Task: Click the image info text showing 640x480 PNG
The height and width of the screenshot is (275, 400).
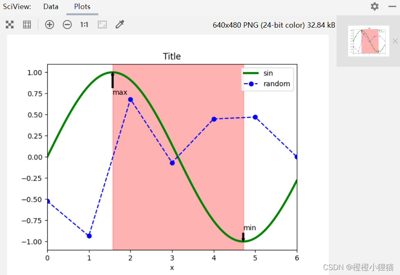Action: pos(274,25)
